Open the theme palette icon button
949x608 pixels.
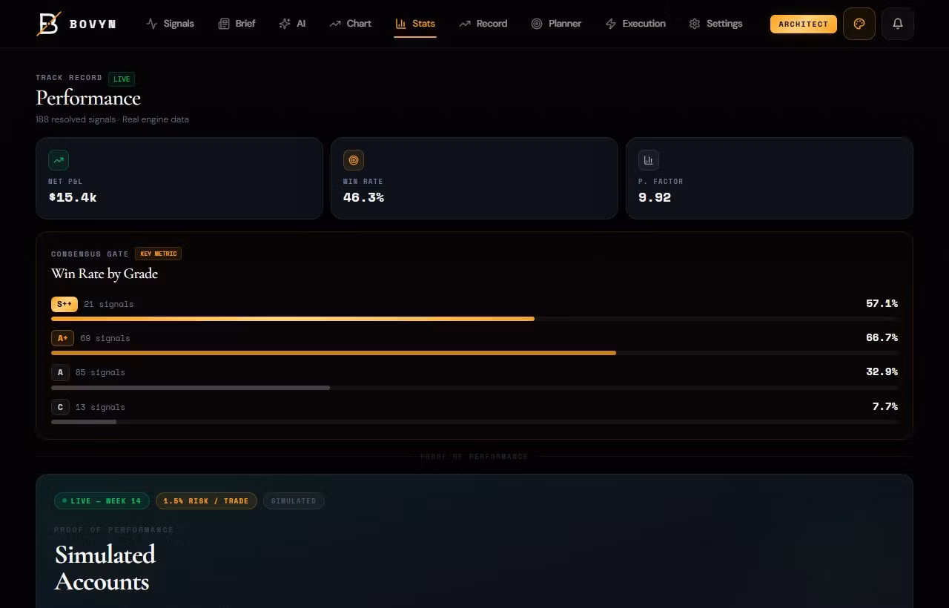(859, 24)
